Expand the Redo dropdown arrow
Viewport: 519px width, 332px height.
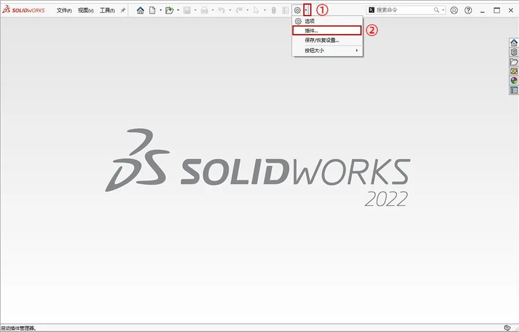point(247,10)
